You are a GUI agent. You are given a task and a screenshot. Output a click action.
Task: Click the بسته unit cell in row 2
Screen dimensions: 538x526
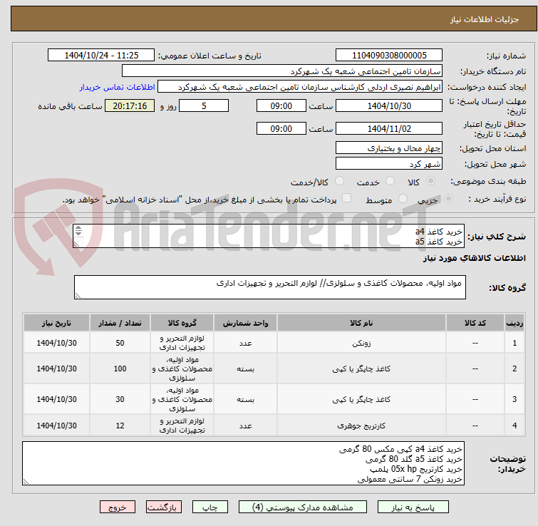click(x=245, y=369)
